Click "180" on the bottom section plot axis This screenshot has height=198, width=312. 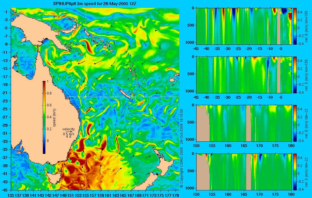click(x=291, y=194)
